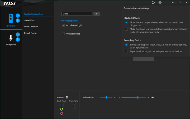This screenshot has height=119, width=190.
Task: Click the blue back panel jack
Action: [61, 105]
